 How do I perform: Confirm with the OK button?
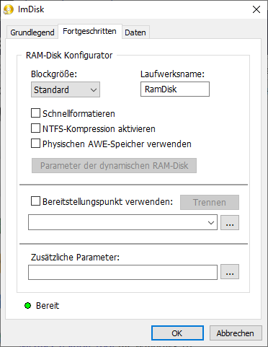[x=177, y=333]
